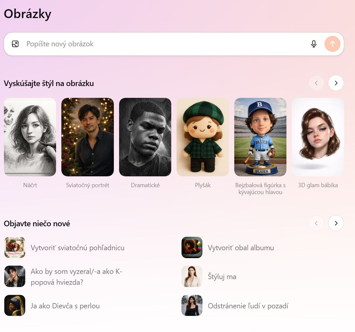Viewport: 355px width, 332px height.
Task: Open the K-popová hviezda prompt
Action: click(x=76, y=277)
